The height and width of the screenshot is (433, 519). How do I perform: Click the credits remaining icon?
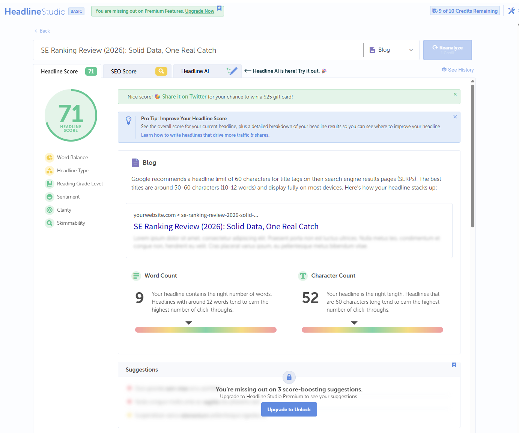coord(435,11)
